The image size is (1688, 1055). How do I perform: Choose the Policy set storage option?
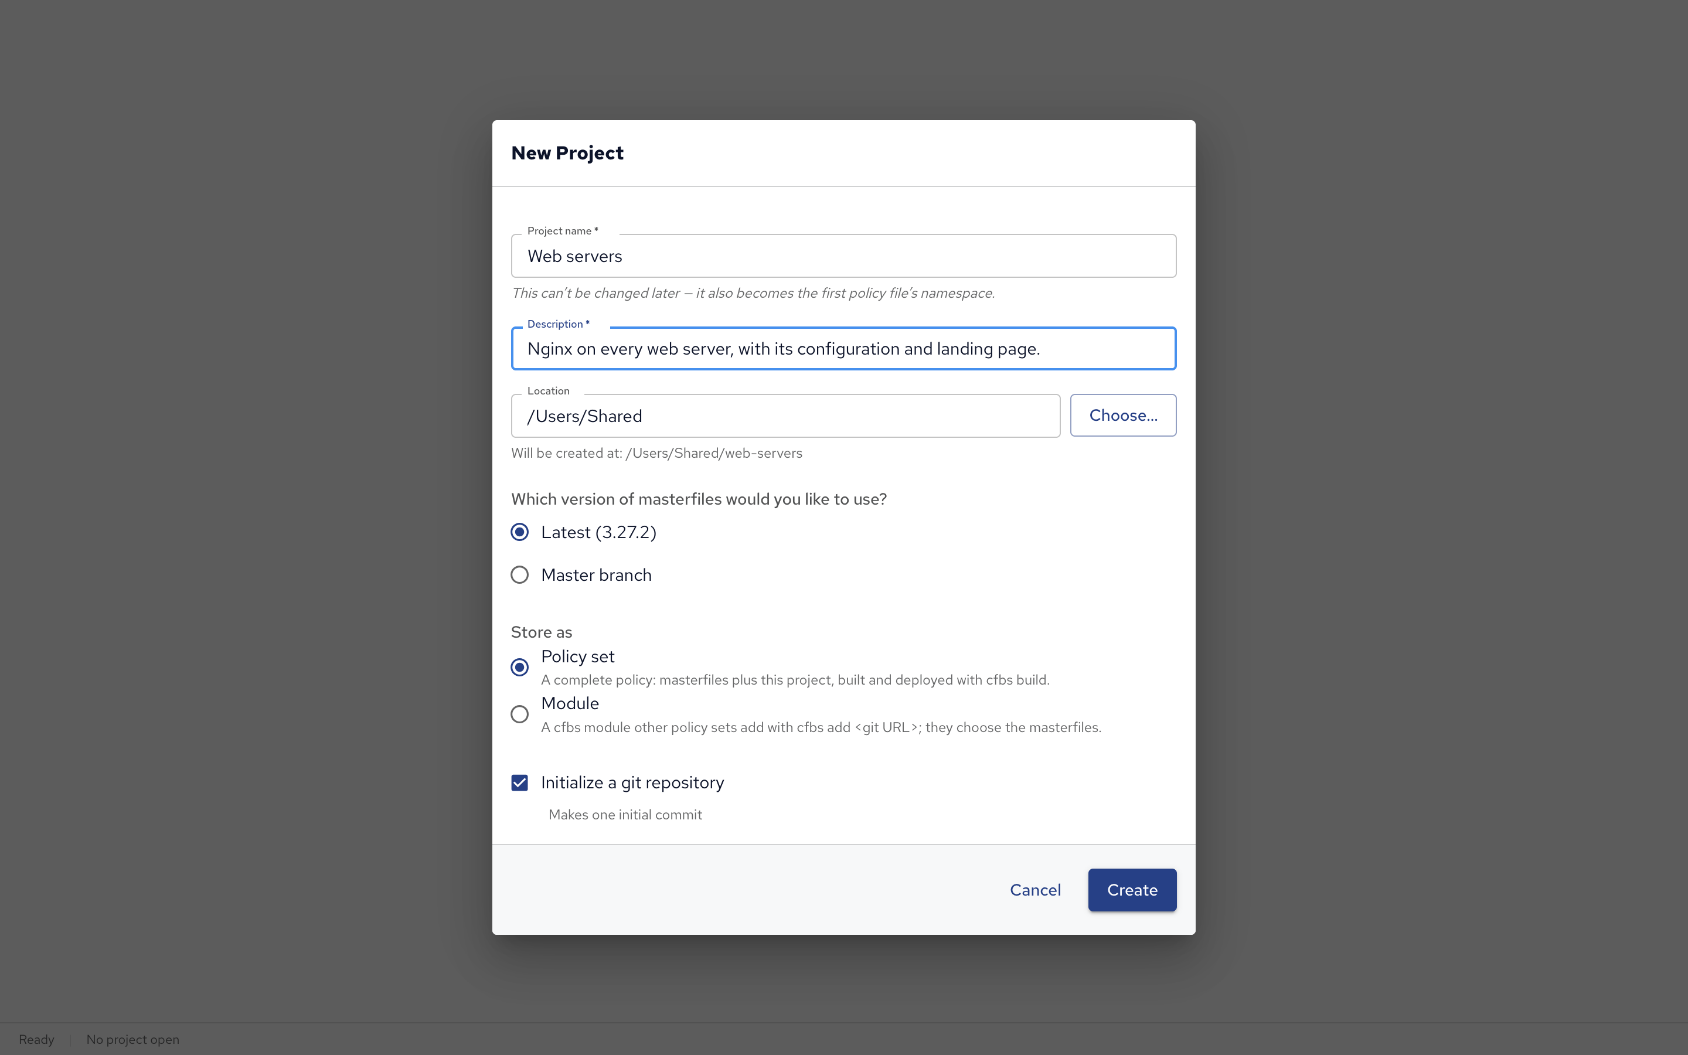520,667
